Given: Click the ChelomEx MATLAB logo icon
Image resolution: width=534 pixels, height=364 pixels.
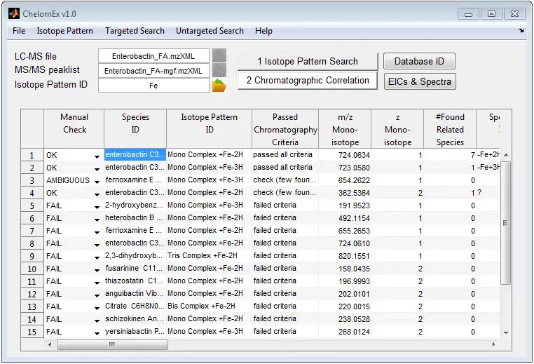Looking at the screenshot, I should (14, 13).
